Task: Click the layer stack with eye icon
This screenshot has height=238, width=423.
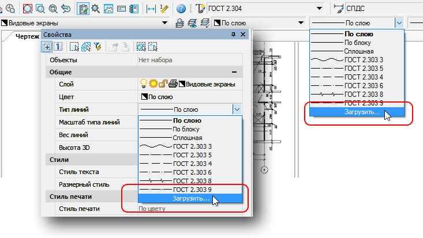Action: [192, 23]
